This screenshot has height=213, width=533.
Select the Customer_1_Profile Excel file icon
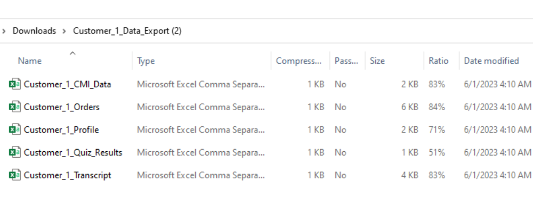coord(14,129)
